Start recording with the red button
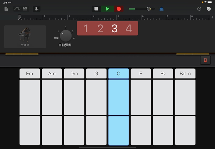The image size is (215, 149). pos(119,9)
